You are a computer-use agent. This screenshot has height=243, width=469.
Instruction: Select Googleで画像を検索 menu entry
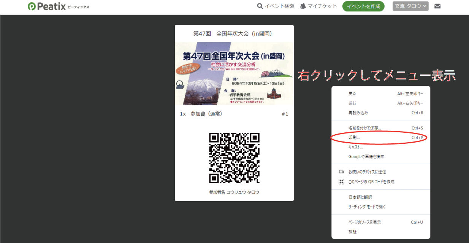coord(381,157)
